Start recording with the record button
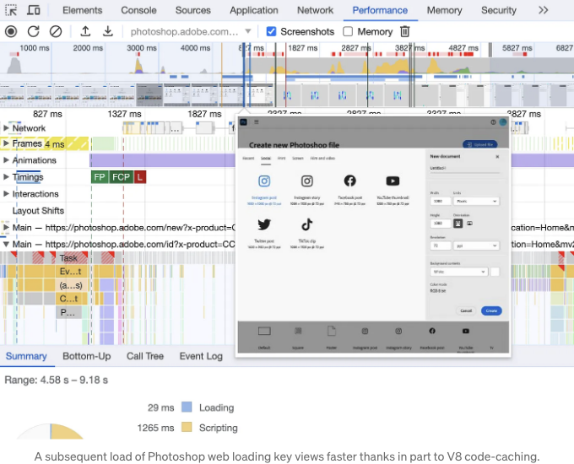This screenshot has height=464, width=574. pos(11,31)
